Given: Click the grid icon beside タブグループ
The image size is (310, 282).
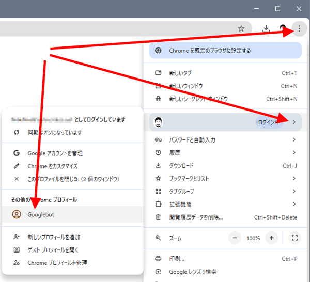Looking at the screenshot, I should 158,191.
